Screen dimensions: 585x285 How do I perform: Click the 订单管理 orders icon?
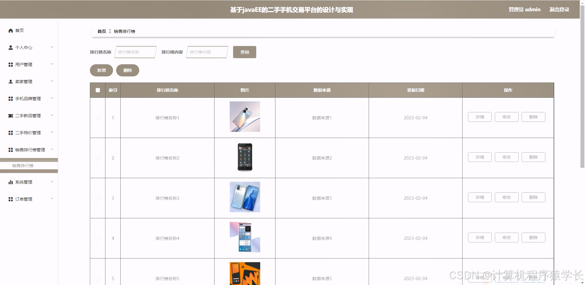tap(10, 199)
